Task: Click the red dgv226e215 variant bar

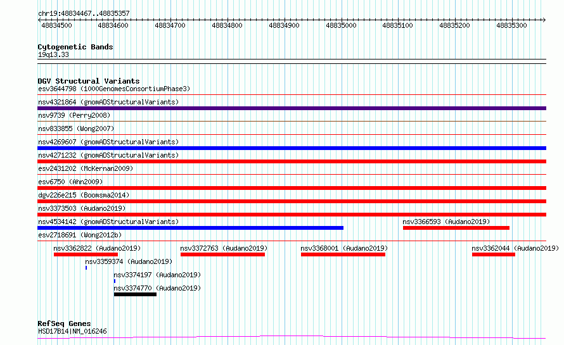Action: tap(292, 201)
